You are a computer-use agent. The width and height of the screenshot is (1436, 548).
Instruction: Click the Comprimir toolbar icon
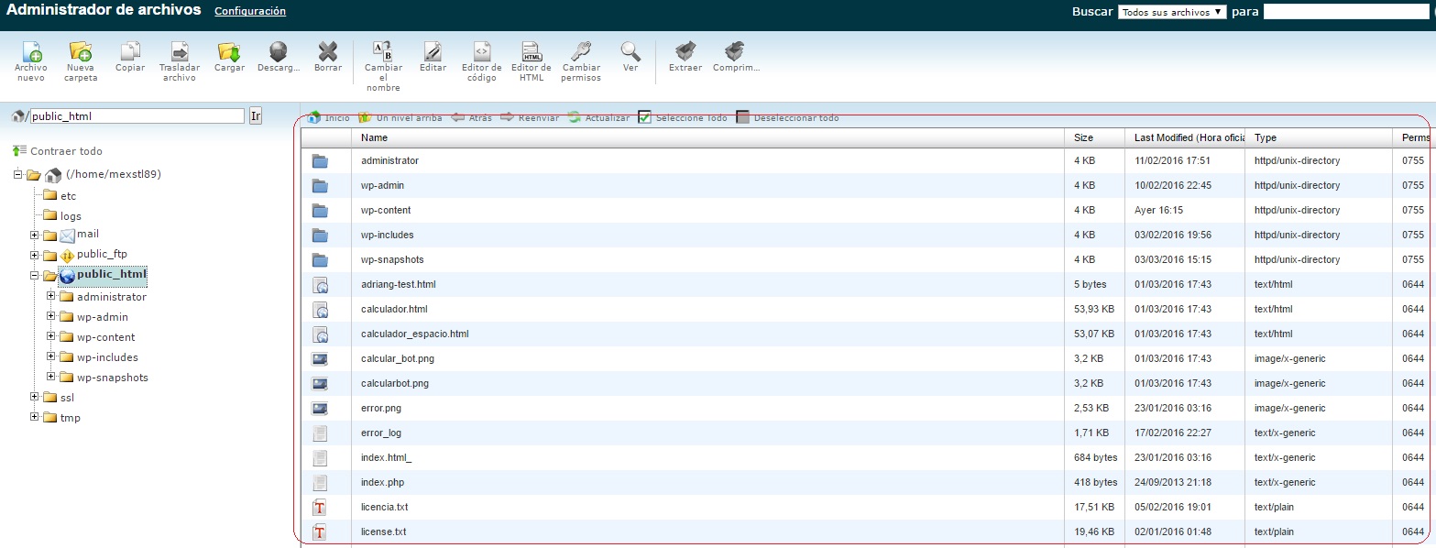[735, 51]
